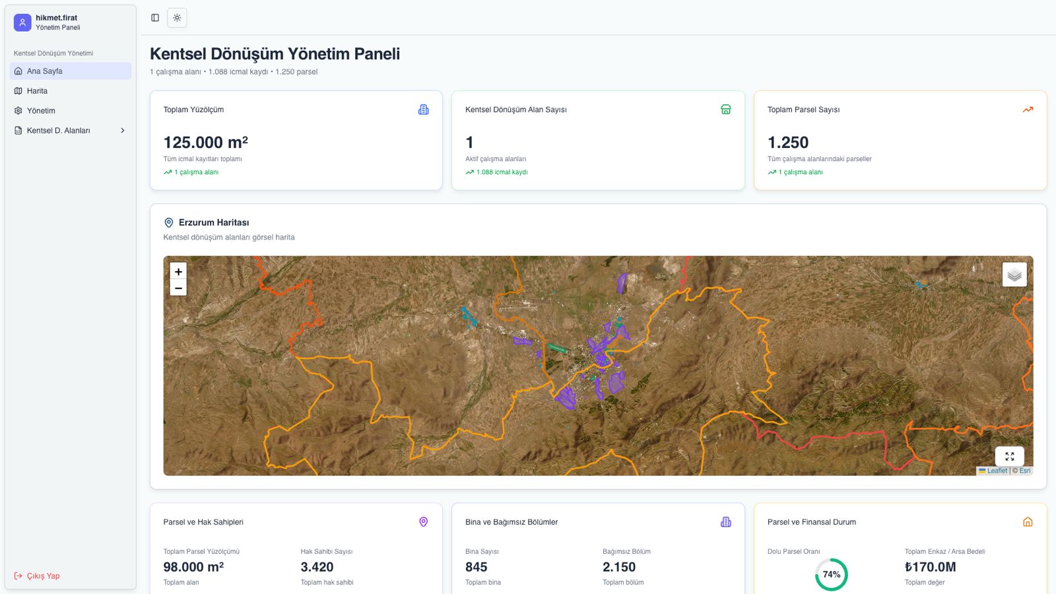Expand the map to fullscreen
The image size is (1056, 594).
(x=1009, y=456)
